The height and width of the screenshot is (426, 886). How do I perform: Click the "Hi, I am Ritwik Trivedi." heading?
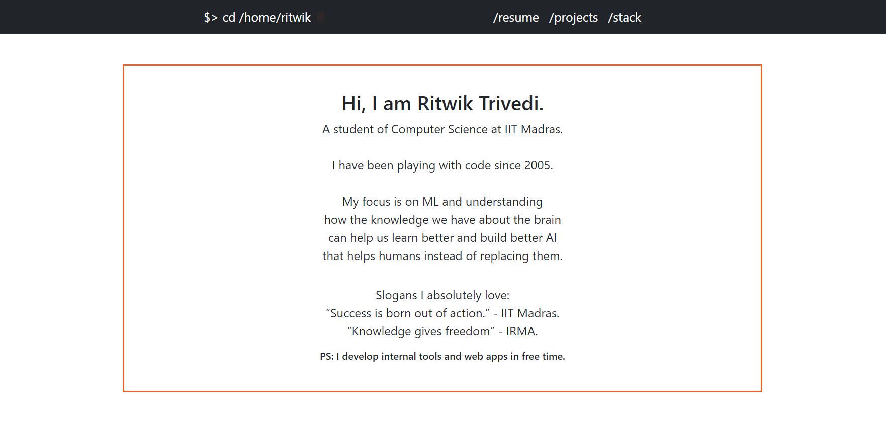tap(442, 103)
